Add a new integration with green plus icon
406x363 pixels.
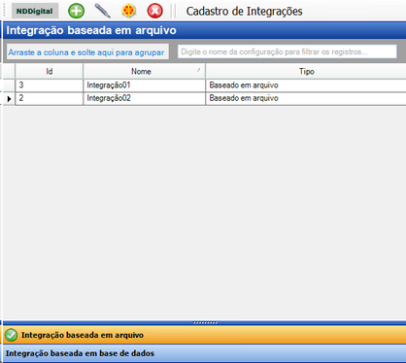pyautogui.click(x=76, y=11)
